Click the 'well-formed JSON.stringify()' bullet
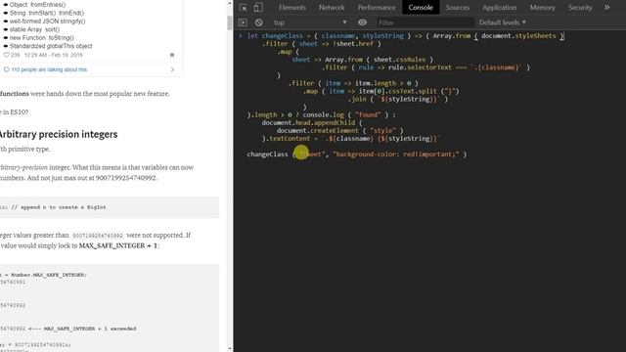626x352 pixels. (47, 22)
